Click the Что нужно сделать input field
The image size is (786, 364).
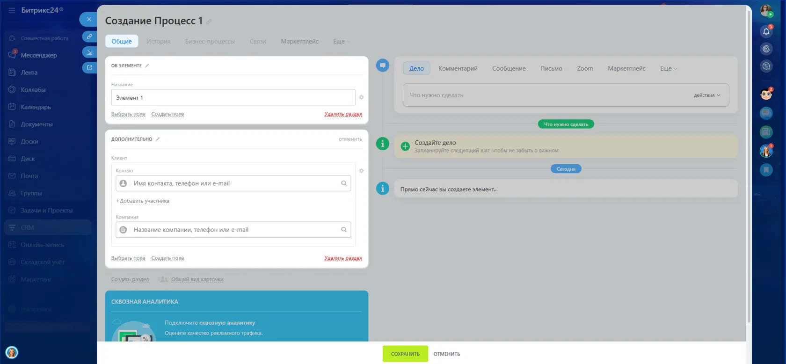(x=545, y=95)
